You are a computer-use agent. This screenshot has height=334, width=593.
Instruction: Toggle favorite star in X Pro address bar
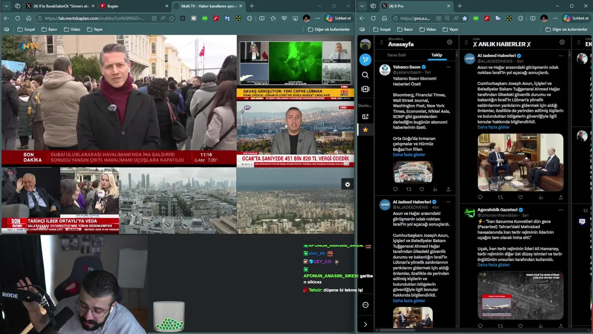click(465, 18)
